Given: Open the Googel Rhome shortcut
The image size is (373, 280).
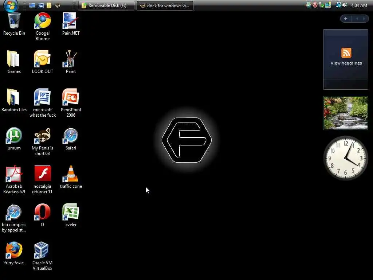Looking at the screenshot, I should click(43, 27).
